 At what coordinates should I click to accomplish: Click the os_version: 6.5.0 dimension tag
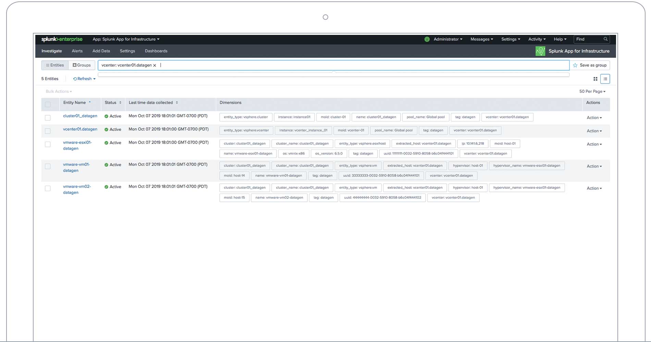pos(329,154)
